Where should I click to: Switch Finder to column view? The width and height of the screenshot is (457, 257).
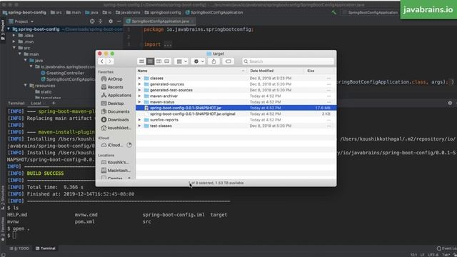click(159, 61)
